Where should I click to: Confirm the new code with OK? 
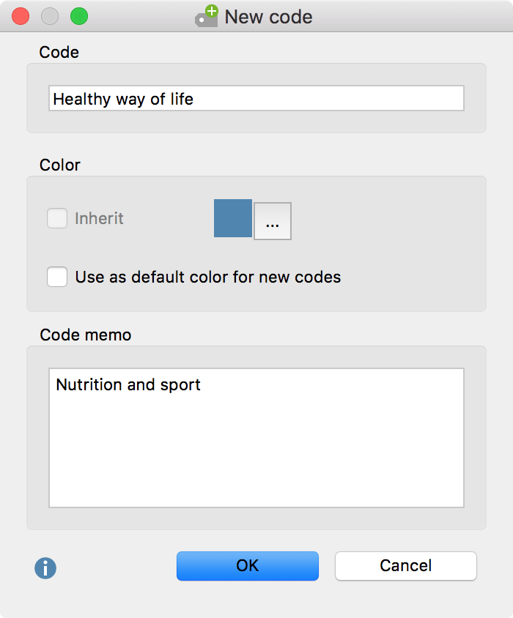pyautogui.click(x=248, y=565)
